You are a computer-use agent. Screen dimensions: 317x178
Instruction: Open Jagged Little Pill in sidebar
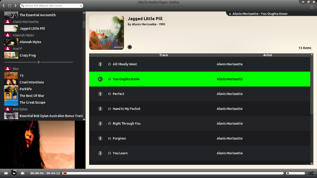tap(32, 28)
